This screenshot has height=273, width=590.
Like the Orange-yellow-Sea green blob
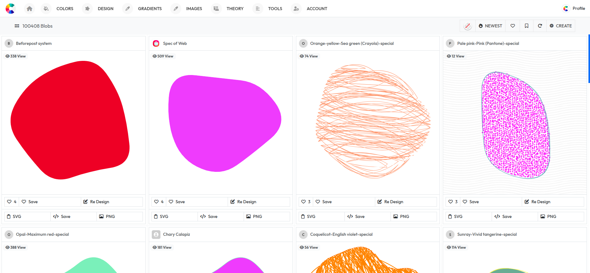[306, 202]
